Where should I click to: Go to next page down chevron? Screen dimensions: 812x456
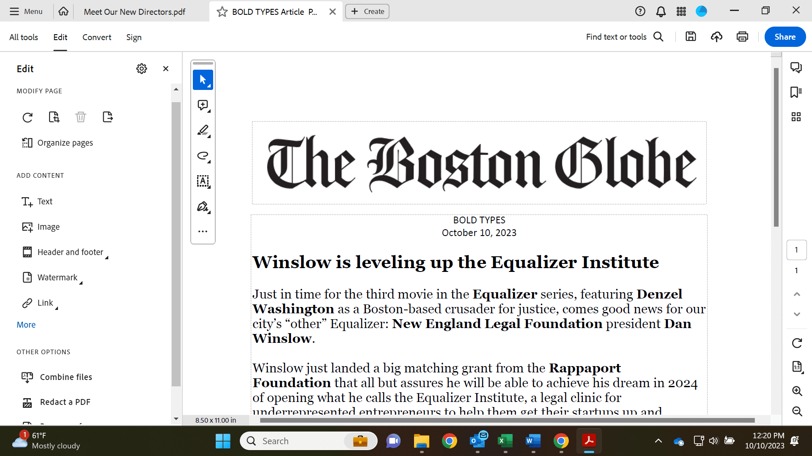tap(797, 314)
